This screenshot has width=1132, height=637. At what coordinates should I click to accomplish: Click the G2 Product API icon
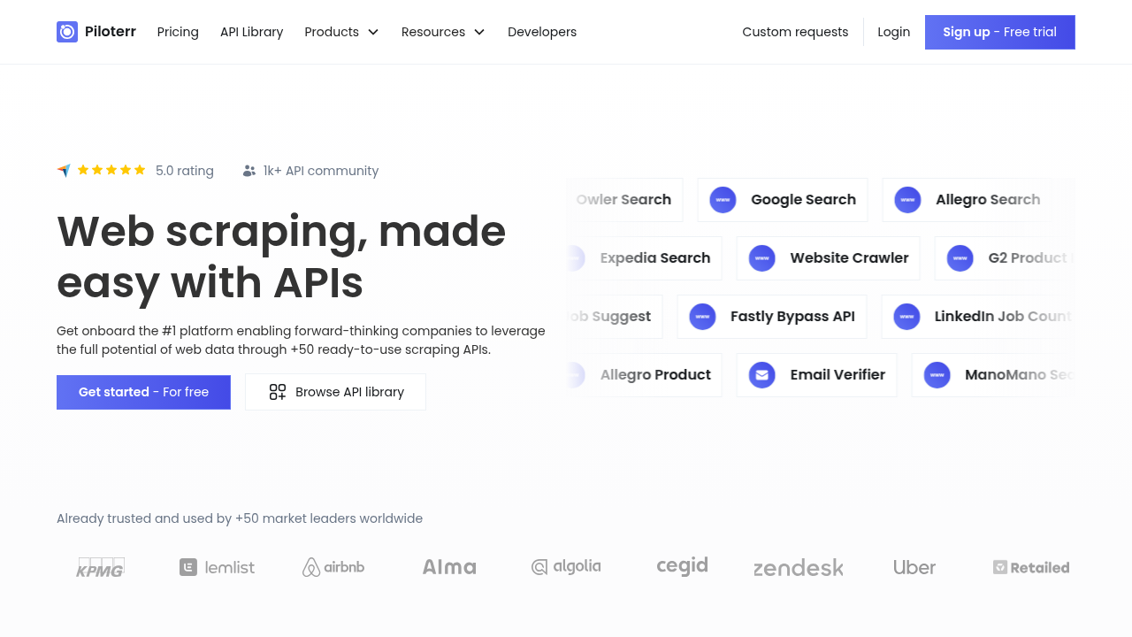[x=960, y=258]
